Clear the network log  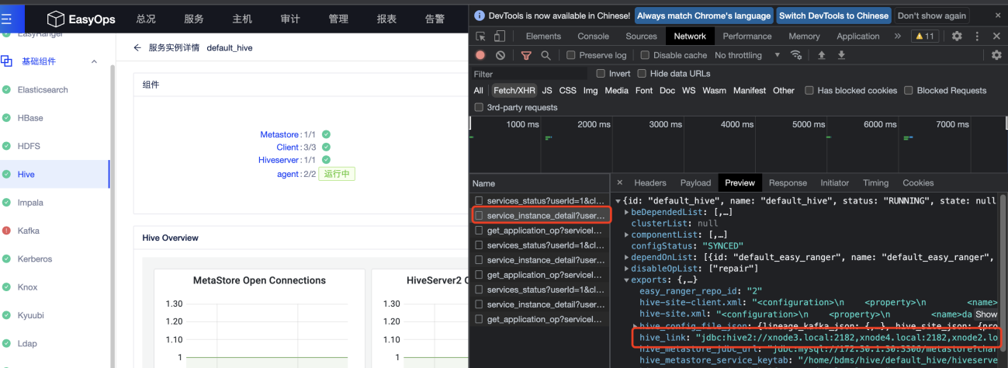coord(501,55)
